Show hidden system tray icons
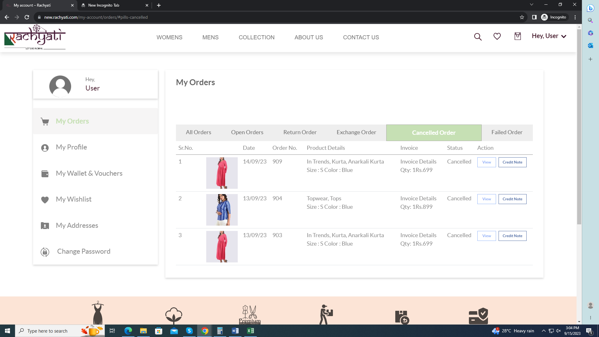Screen dimensions: 599x337 (x=543, y=331)
